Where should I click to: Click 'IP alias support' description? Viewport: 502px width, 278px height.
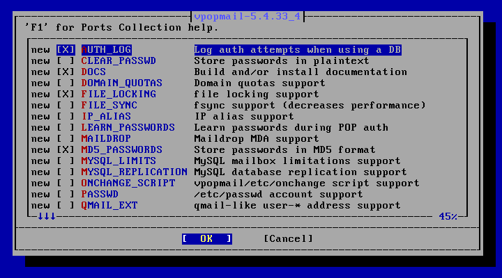pyautogui.click(x=244, y=117)
